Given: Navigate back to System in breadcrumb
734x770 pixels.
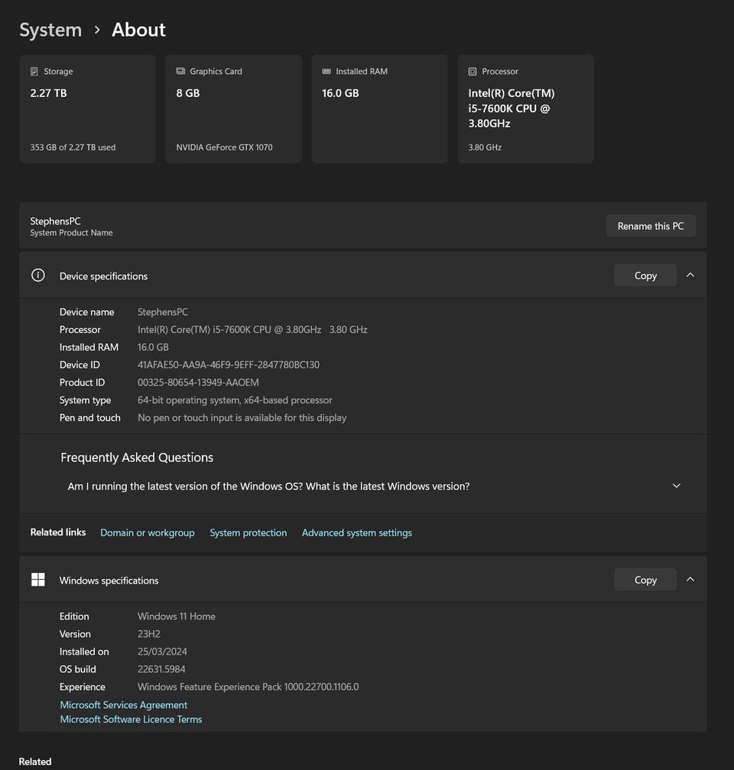Looking at the screenshot, I should coord(50,30).
